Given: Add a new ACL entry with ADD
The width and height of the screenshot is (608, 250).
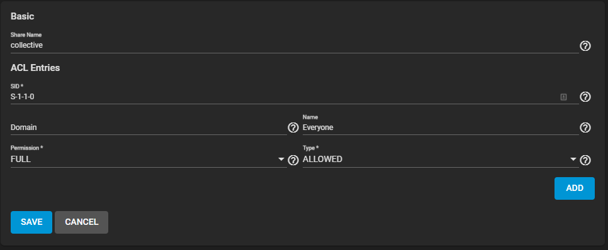Looking at the screenshot, I should tap(574, 188).
